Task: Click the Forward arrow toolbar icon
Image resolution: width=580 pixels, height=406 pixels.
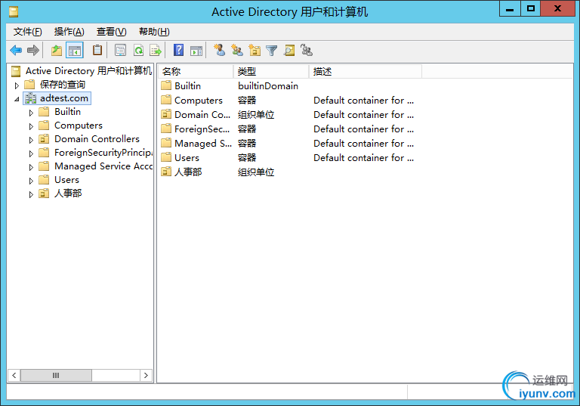Action: [x=33, y=50]
